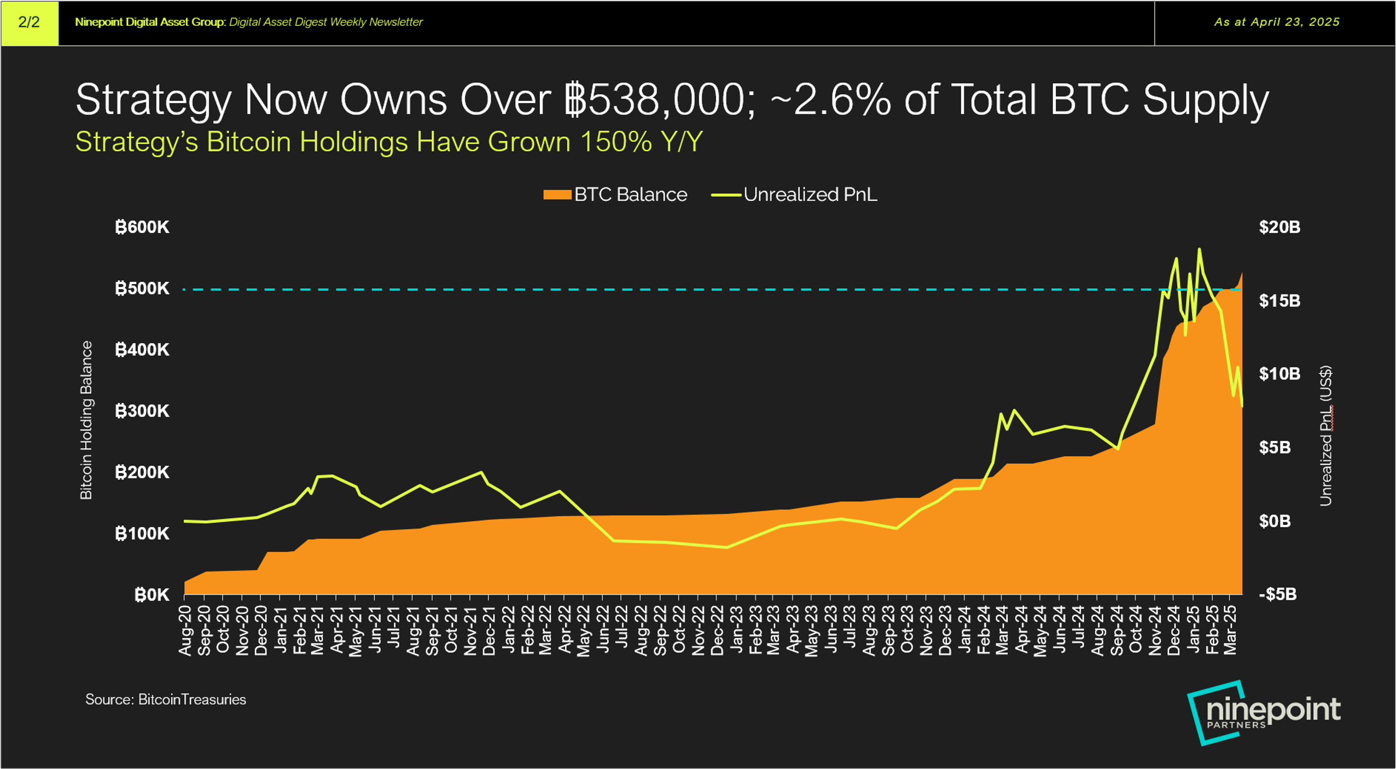Click the highest peak of the yellow PnL line

(1199, 250)
